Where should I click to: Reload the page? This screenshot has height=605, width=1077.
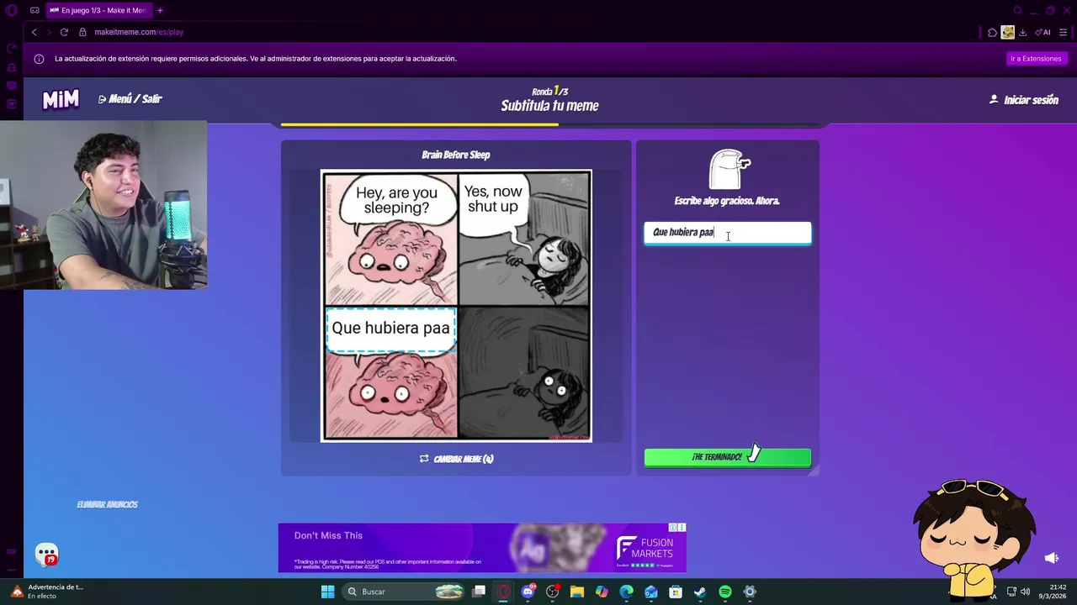point(64,32)
